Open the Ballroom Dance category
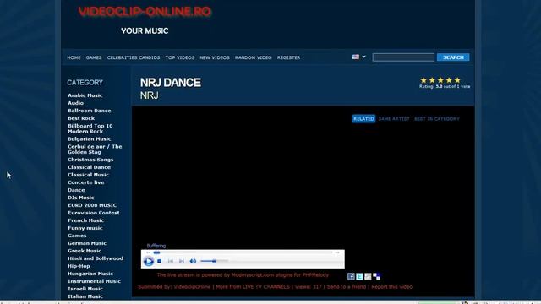 pos(90,111)
